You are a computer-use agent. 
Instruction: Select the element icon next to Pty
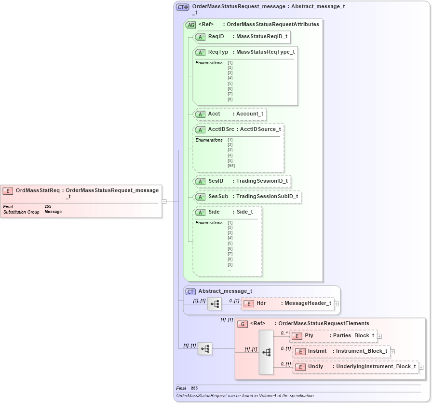298,335
